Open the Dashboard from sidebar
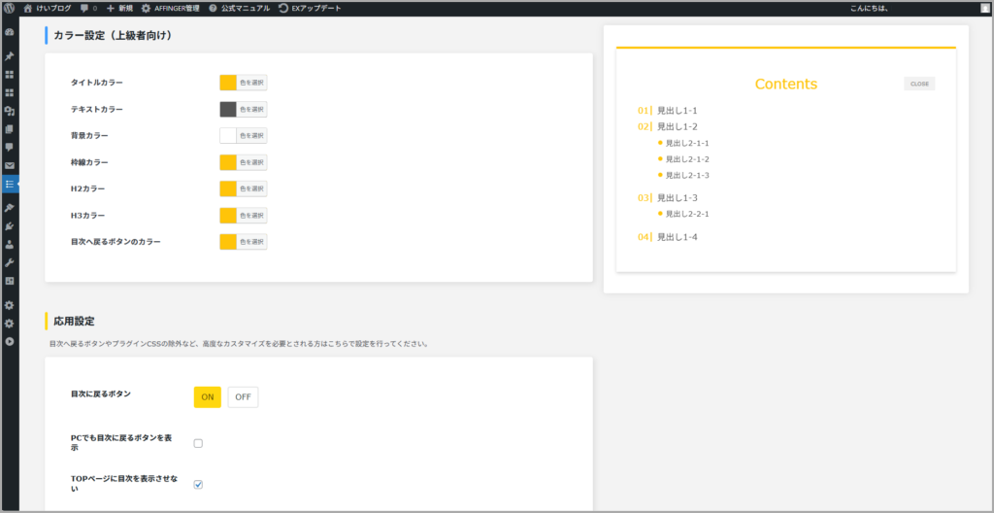The image size is (994, 513). click(x=10, y=31)
